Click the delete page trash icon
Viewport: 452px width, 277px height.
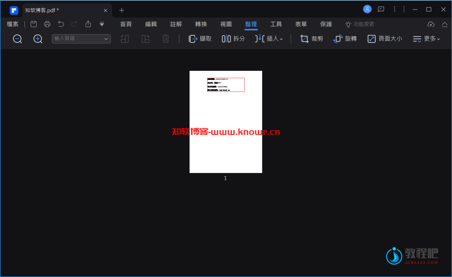click(166, 39)
